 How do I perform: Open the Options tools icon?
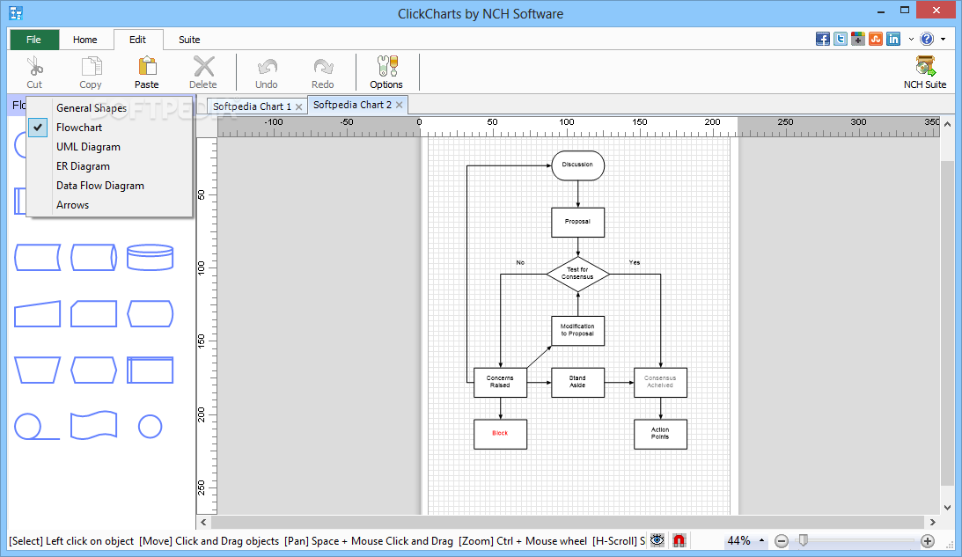387,66
